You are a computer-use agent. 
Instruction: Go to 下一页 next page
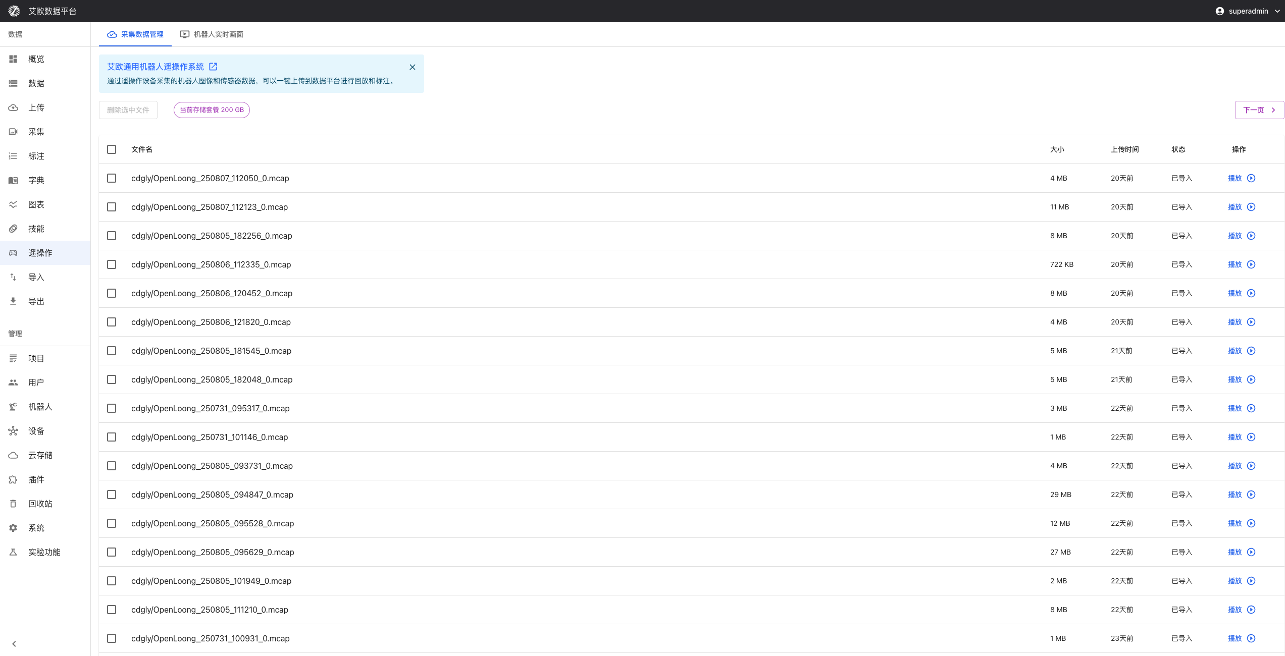pos(1259,110)
